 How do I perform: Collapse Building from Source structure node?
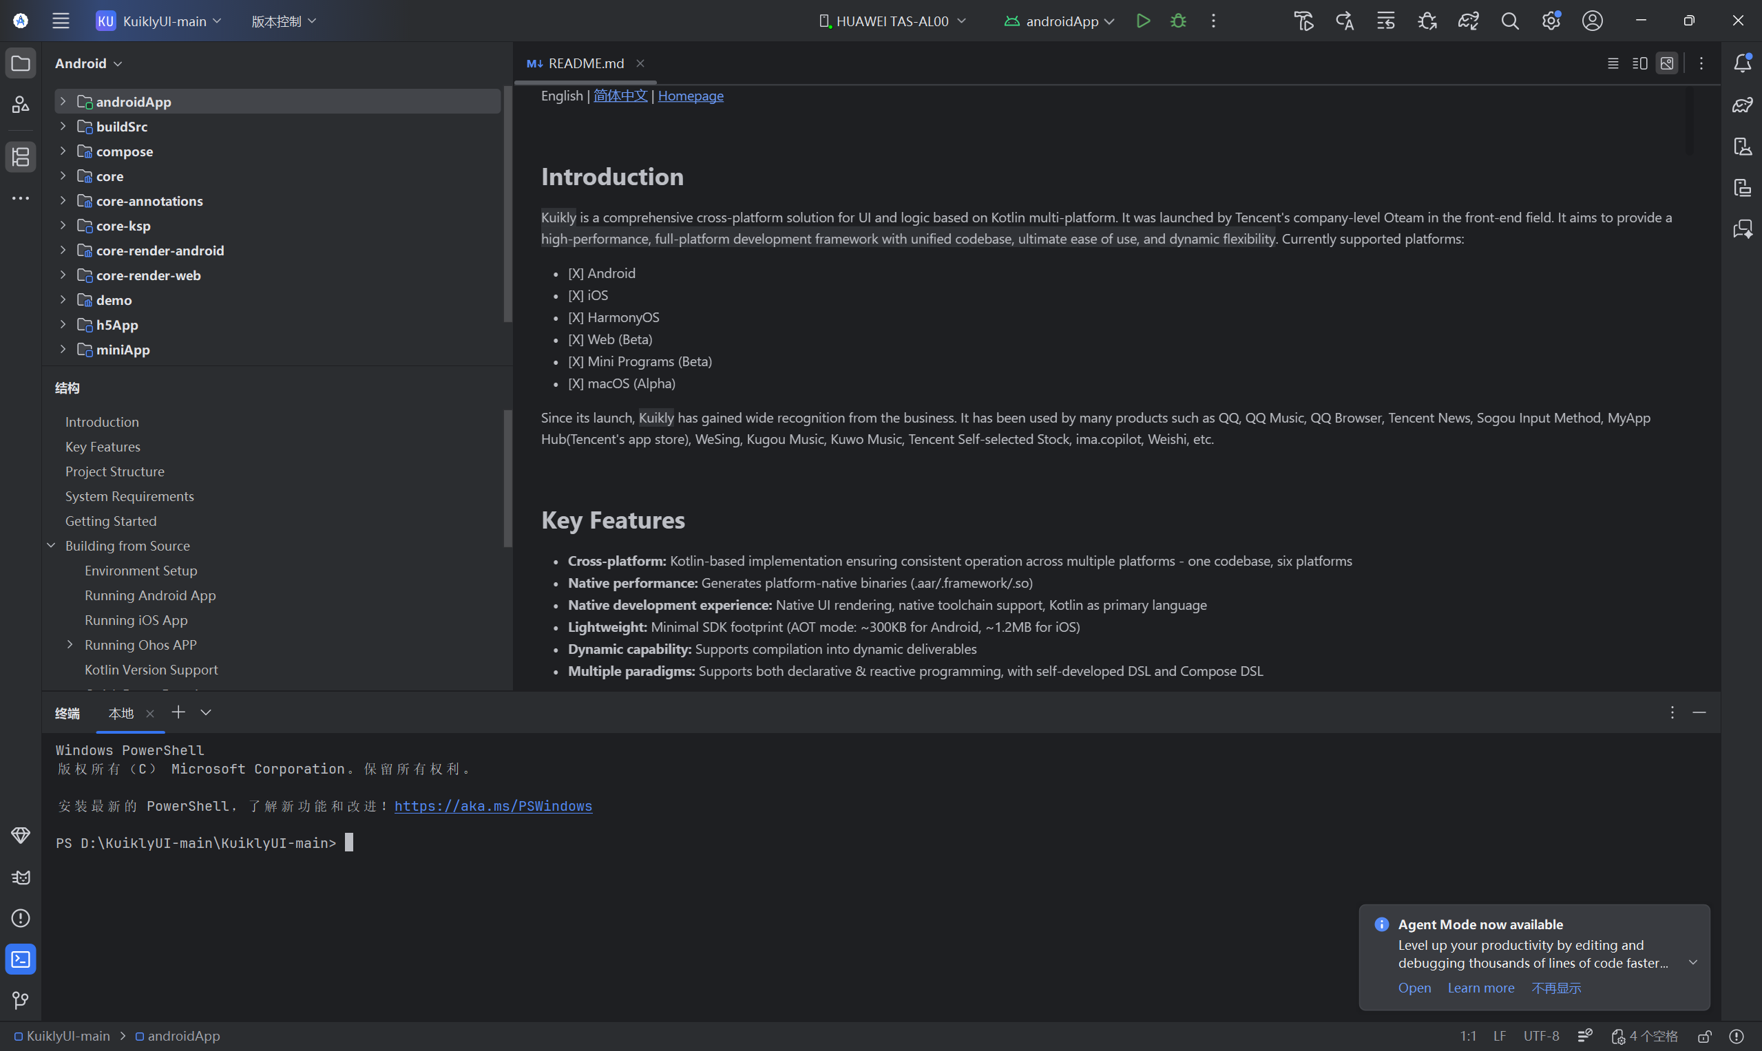tap(51, 545)
